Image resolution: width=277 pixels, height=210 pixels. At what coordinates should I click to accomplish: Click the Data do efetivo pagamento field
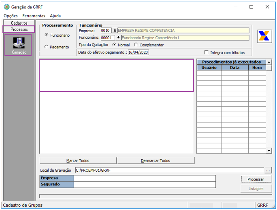(138, 53)
